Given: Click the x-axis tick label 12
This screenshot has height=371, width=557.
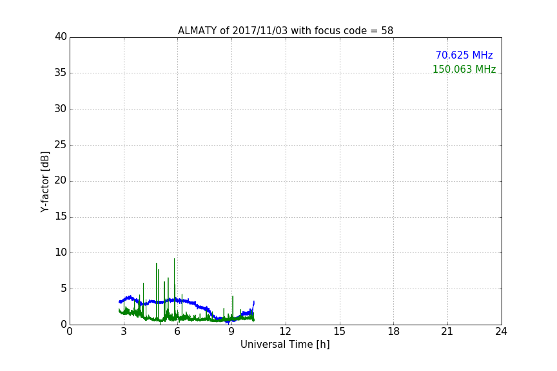Looking at the screenshot, I should pos(286,332).
